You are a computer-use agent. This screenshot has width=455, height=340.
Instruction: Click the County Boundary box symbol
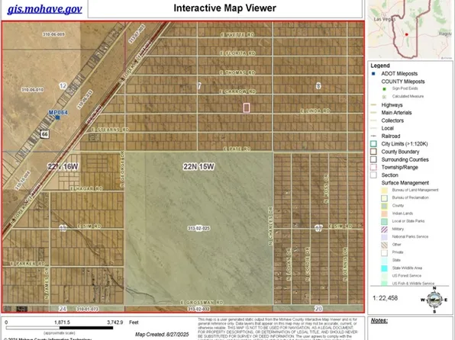tap(373, 152)
